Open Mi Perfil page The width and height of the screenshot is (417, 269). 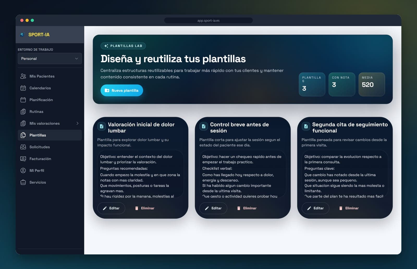[x=50, y=170]
